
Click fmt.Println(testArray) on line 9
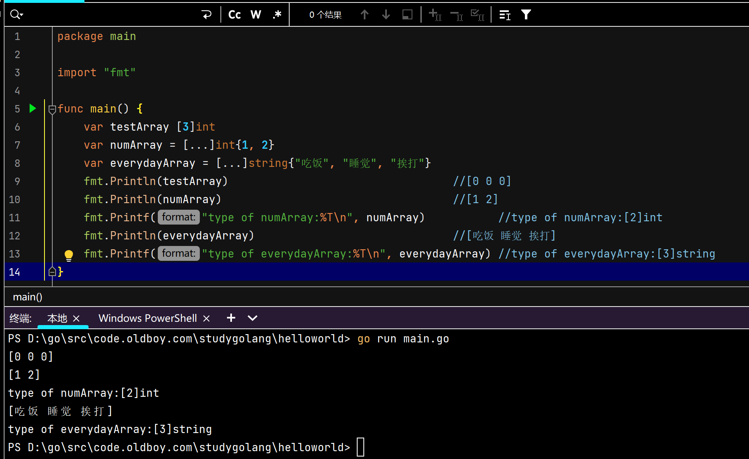(156, 181)
